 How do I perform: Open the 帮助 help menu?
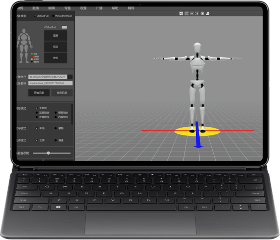click(115, 8)
